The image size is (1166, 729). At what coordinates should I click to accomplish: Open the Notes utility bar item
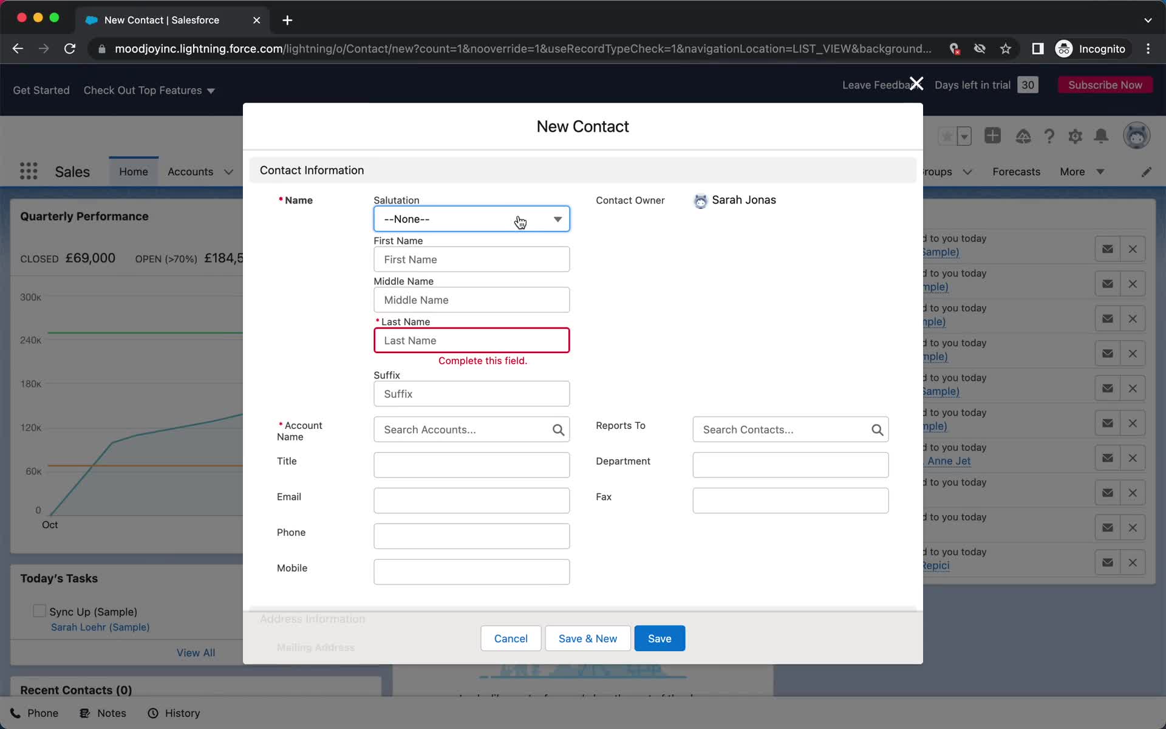point(103,713)
